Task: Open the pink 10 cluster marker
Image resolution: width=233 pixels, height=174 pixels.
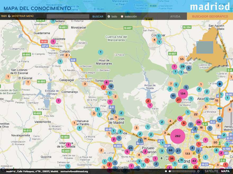Action: tap(180, 118)
